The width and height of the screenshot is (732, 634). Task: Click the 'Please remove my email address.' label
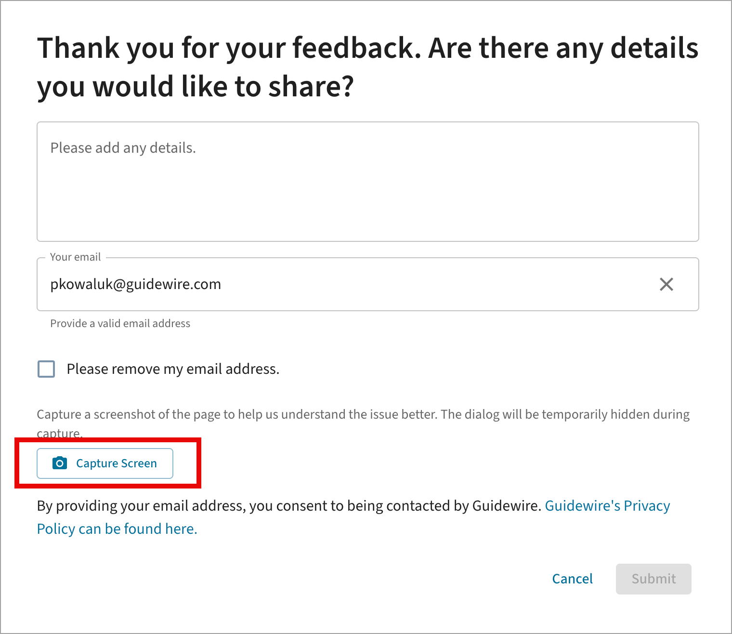tap(173, 369)
